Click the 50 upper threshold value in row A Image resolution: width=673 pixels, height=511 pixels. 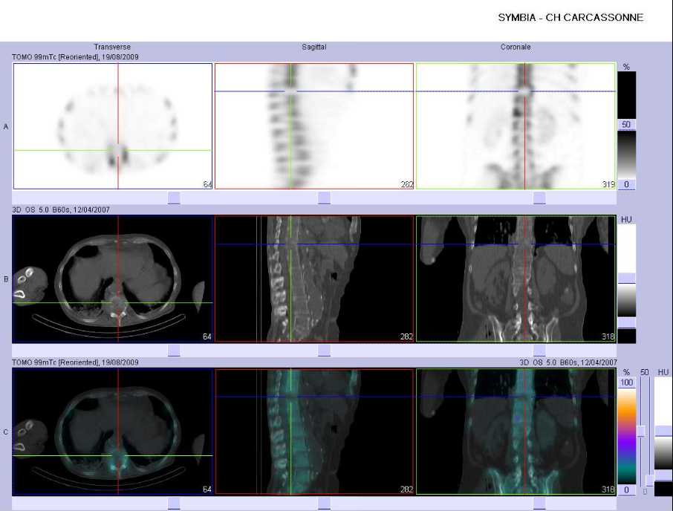coord(626,125)
